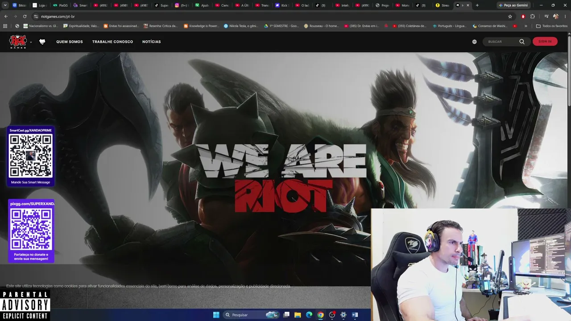Open OBS Studio from the taskbar
The height and width of the screenshot is (321, 571).
332,315
